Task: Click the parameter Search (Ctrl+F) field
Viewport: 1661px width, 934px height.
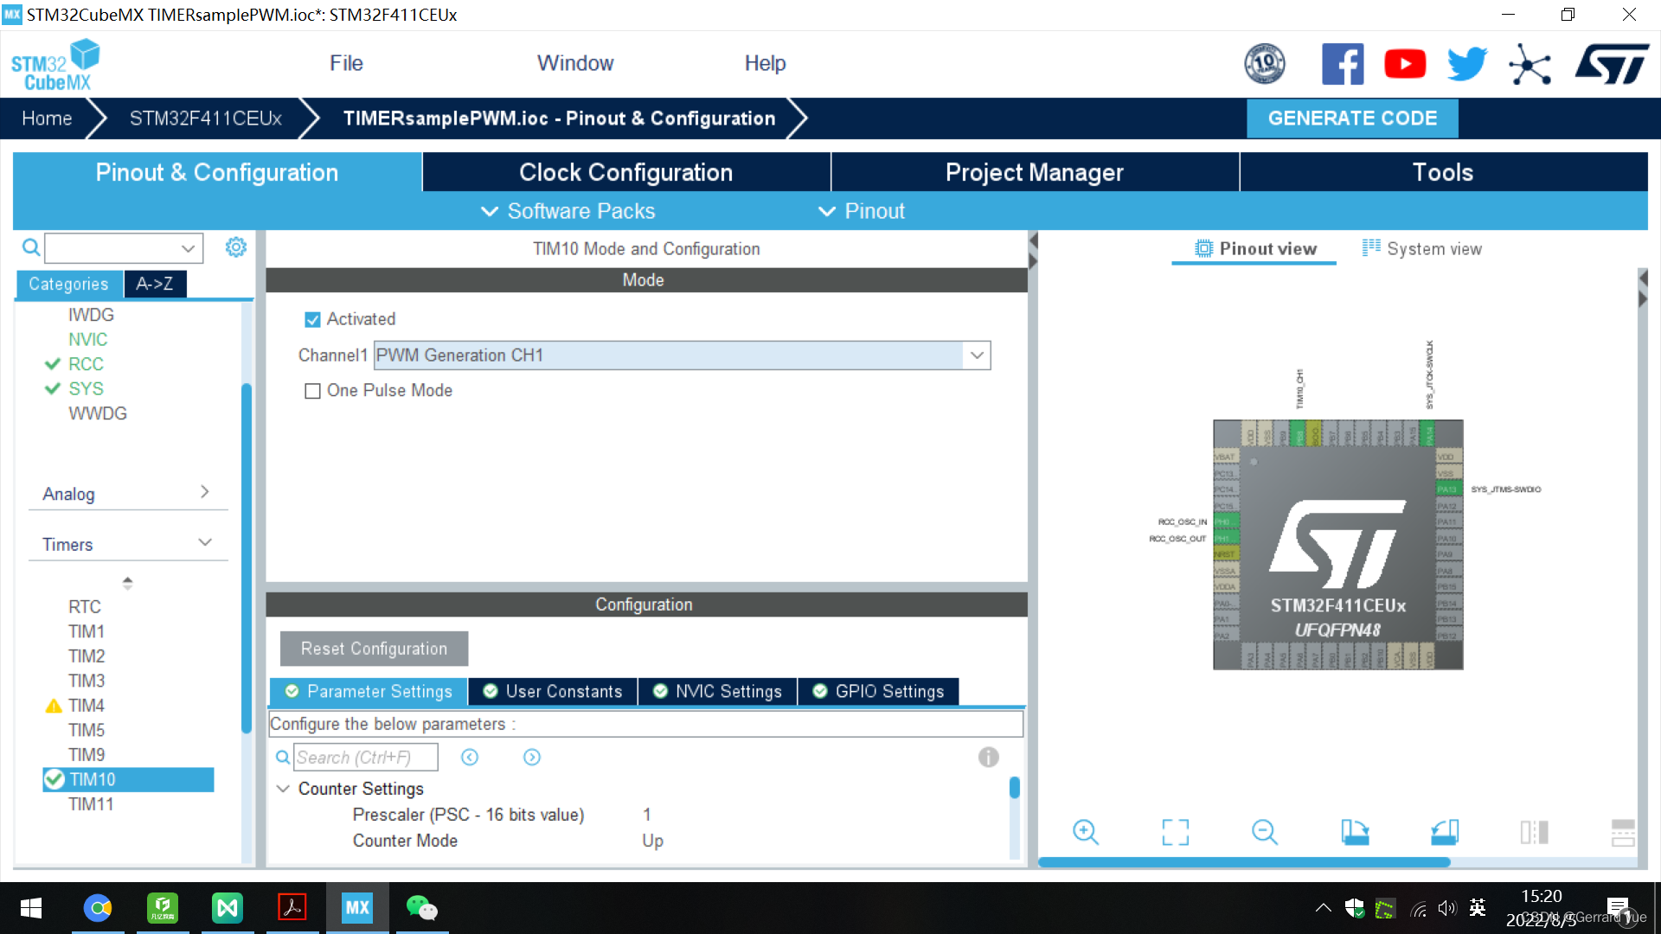Action: pyautogui.click(x=366, y=758)
